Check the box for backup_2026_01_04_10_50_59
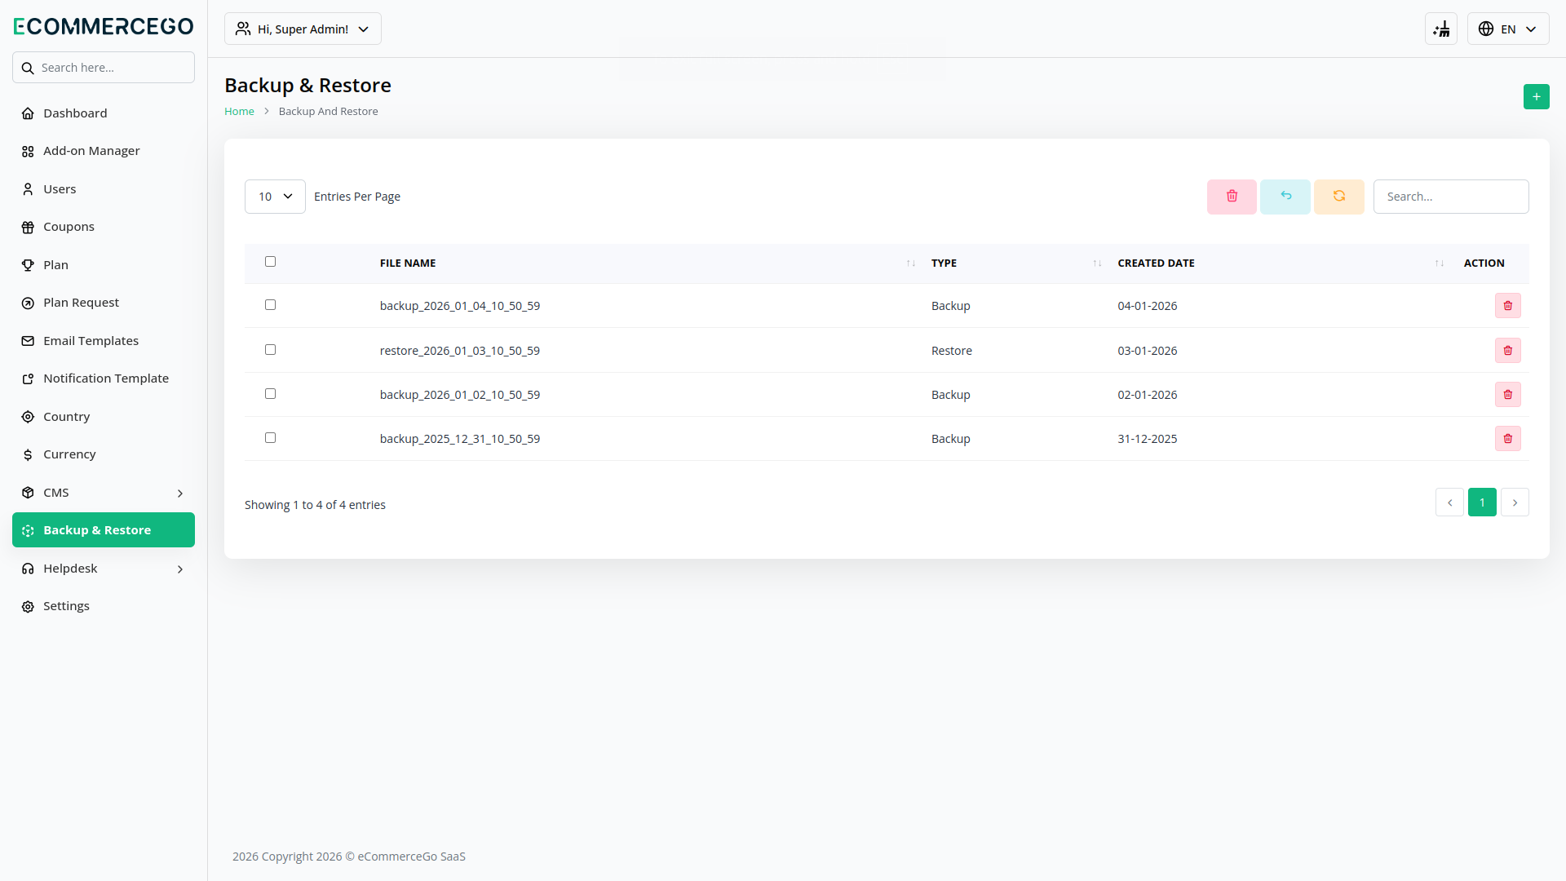 tap(270, 305)
